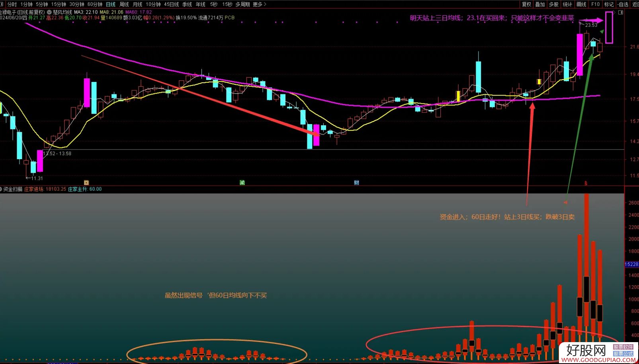This screenshot has width=639, height=364.
Task: Click the 13.52 - 13.58 gap label
Action: [57, 154]
